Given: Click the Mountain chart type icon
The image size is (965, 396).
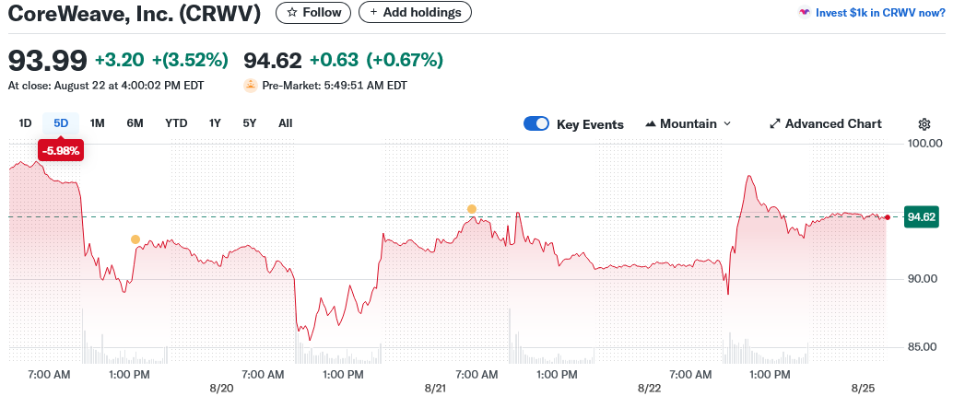Looking at the screenshot, I should click(651, 123).
